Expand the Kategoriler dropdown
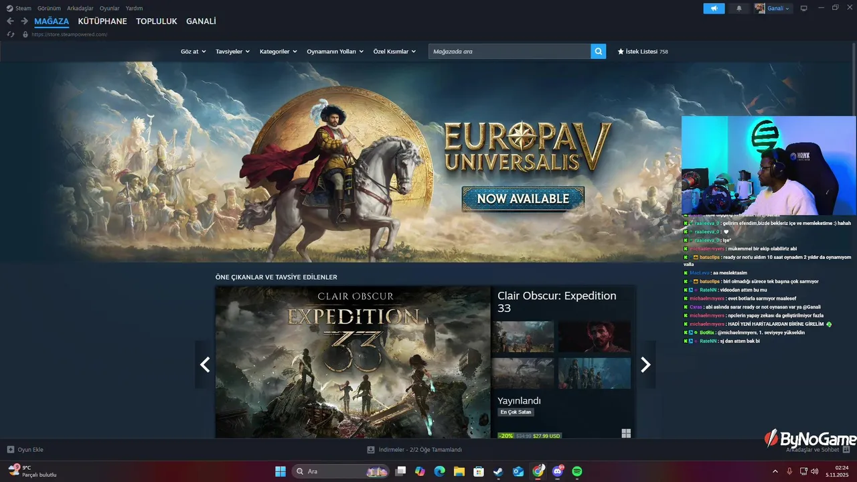The image size is (857, 482). [x=279, y=52]
